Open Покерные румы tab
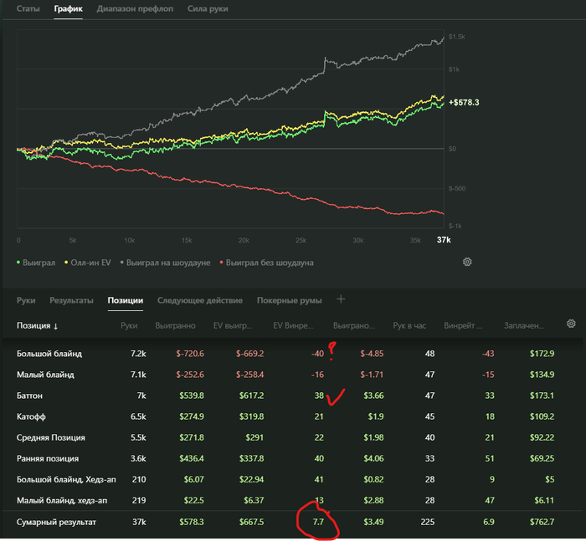This screenshot has height=541, width=586. pos(290,300)
